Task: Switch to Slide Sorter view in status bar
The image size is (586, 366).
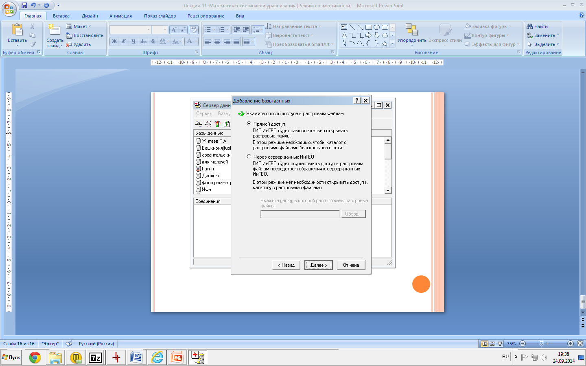Action: point(492,344)
